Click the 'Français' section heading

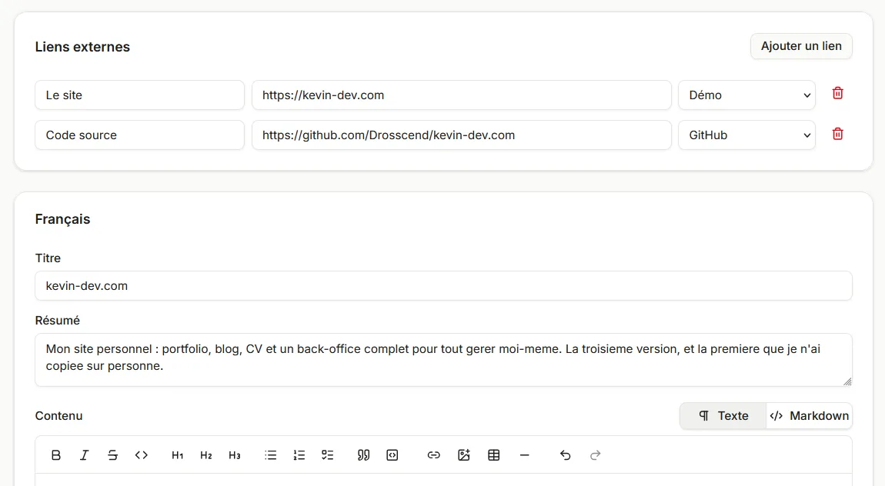point(62,218)
